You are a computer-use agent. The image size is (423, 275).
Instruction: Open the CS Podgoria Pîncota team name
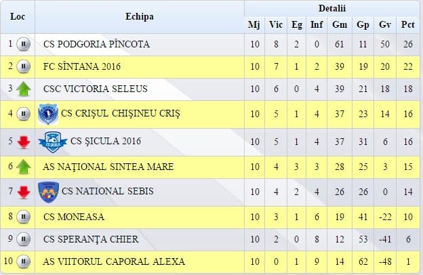click(96, 44)
